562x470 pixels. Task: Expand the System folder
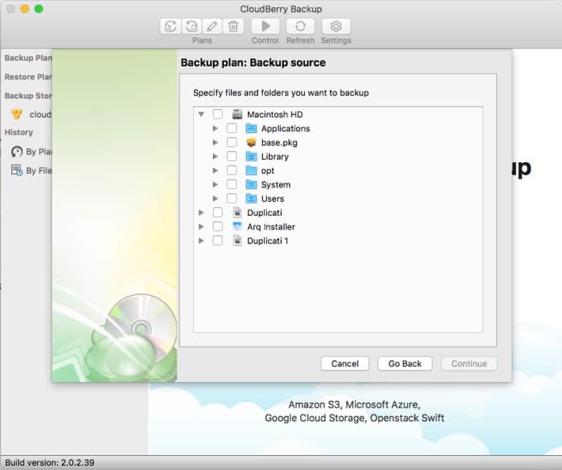(215, 184)
